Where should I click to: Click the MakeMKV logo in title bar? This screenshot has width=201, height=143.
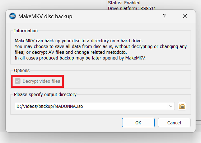13,16
